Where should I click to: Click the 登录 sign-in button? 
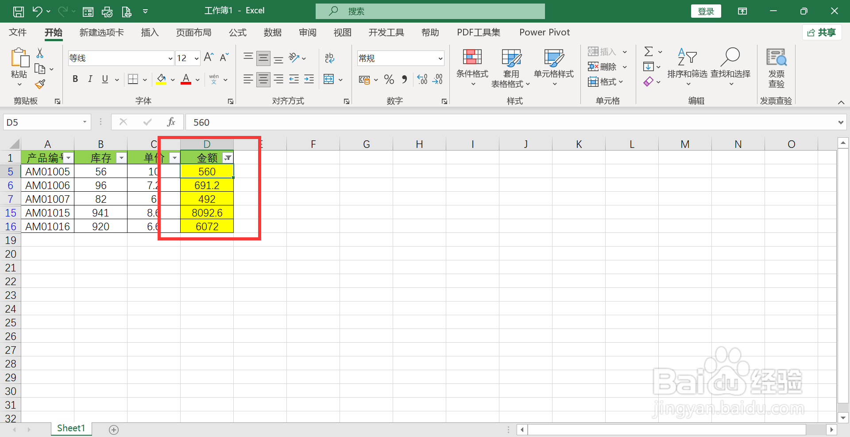click(x=706, y=12)
